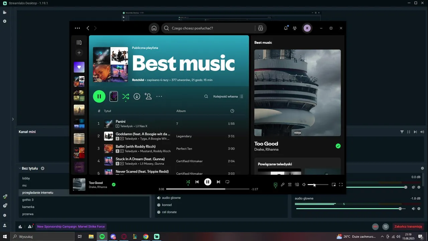428x241 pixels.
Task: Open Liked Songs heart tile
Action: click(x=79, y=67)
